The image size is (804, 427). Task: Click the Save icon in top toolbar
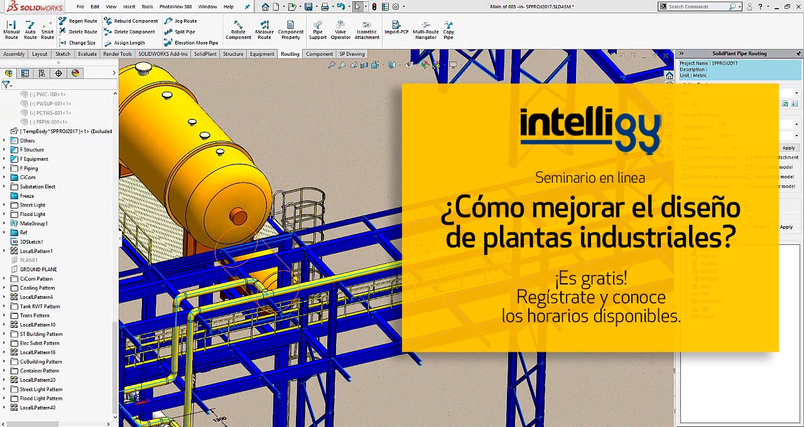tap(308, 7)
